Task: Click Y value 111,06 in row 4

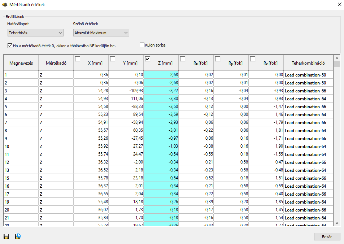Action: click(x=126, y=99)
